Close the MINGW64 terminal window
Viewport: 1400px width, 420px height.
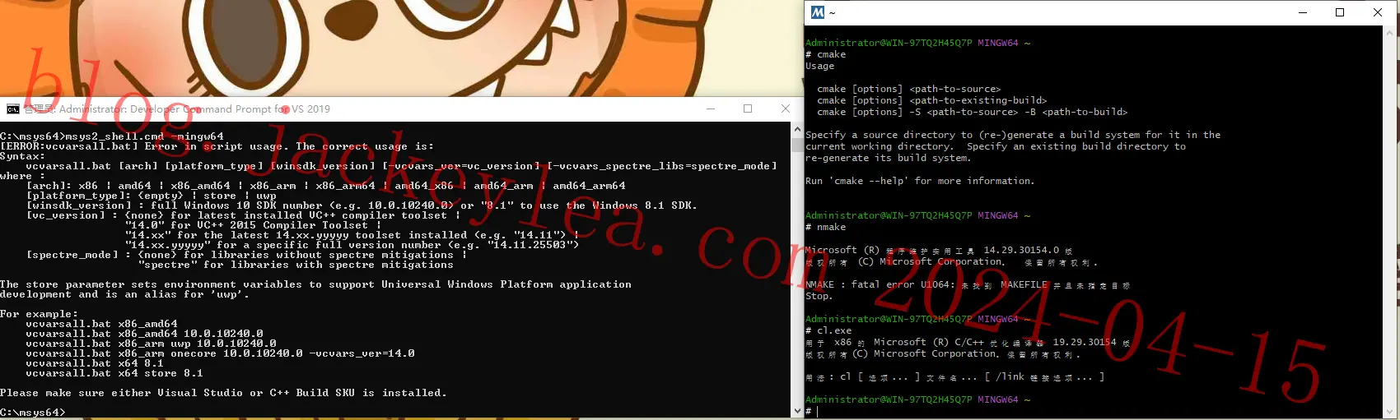pos(1378,12)
